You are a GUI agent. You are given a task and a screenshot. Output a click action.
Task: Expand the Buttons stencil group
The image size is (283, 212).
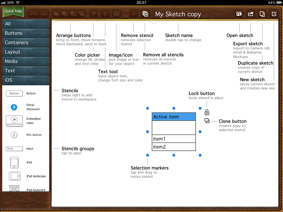[x=25, y=33]
